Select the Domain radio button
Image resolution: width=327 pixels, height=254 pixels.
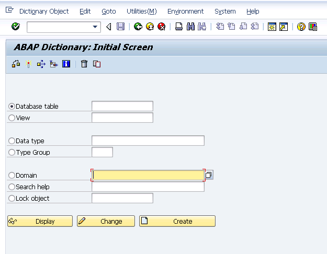12,175
